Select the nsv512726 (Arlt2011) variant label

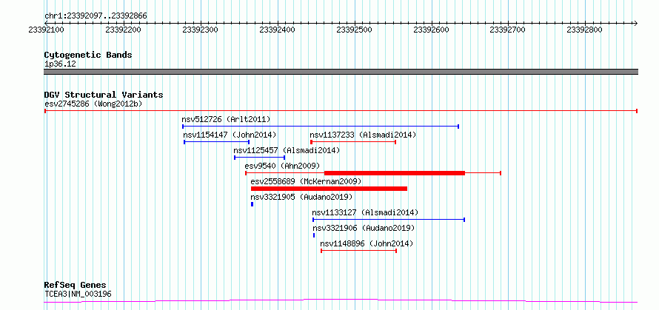click(x=226, y=119)
